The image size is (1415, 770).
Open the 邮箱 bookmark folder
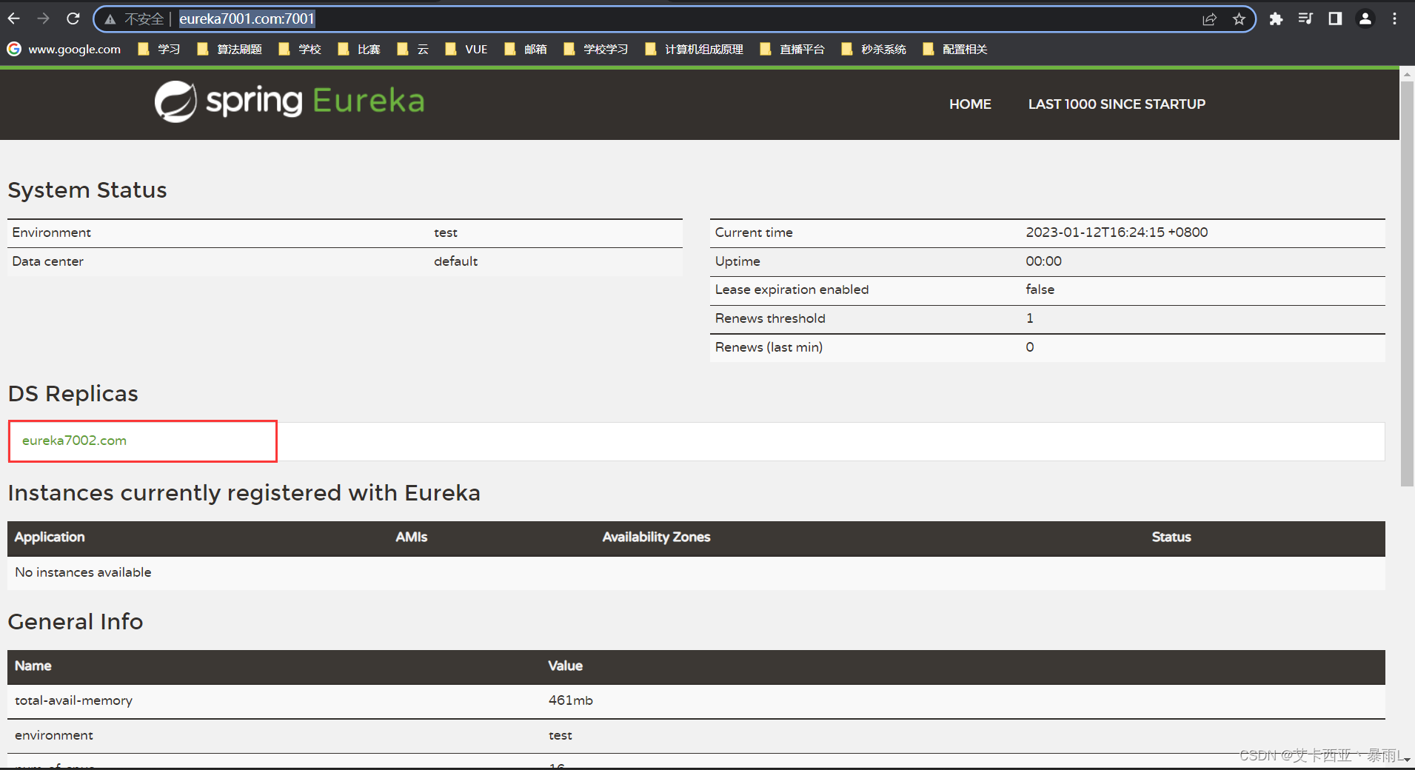pyautogui.click(x=526, y=49)
